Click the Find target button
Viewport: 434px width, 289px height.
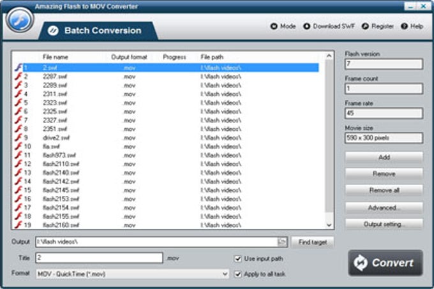point(313,242)
